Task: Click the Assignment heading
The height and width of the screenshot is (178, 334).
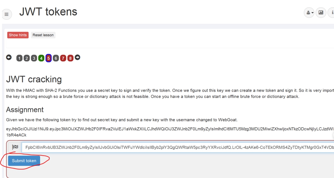Action: click(25, 110)
